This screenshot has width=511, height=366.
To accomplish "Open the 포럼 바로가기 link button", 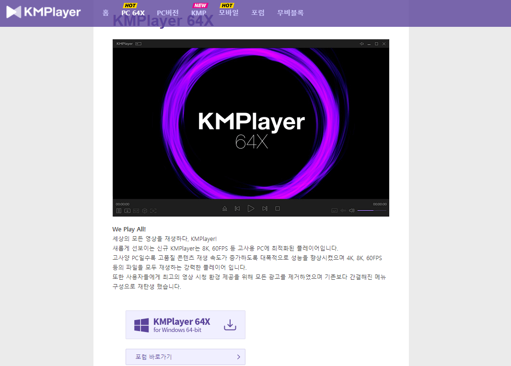I will coord(186,357).
